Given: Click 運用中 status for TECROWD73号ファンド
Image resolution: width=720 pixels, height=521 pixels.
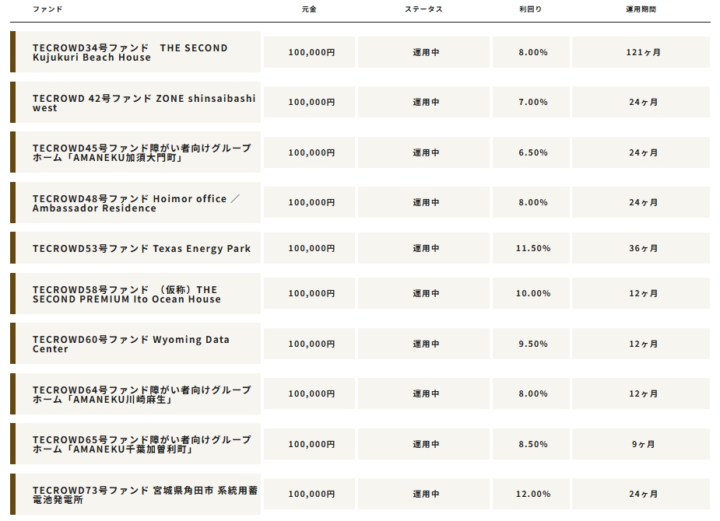Looking at the screenshot, I should [x=423, y=494].
